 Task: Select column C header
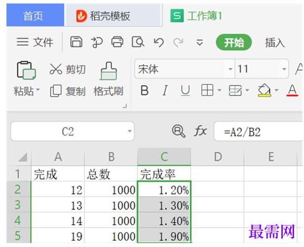point(164,156)
